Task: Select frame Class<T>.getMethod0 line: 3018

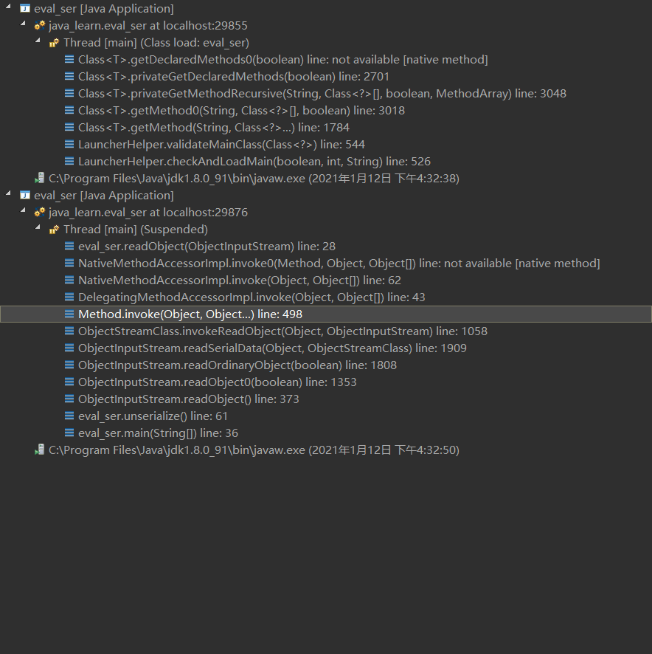Action: (x=241, y=111)
